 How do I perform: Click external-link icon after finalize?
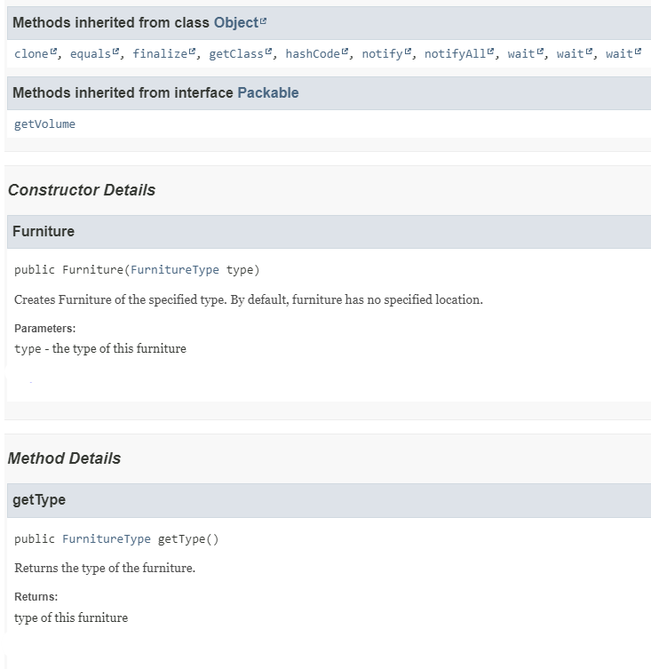coord(193,52)
